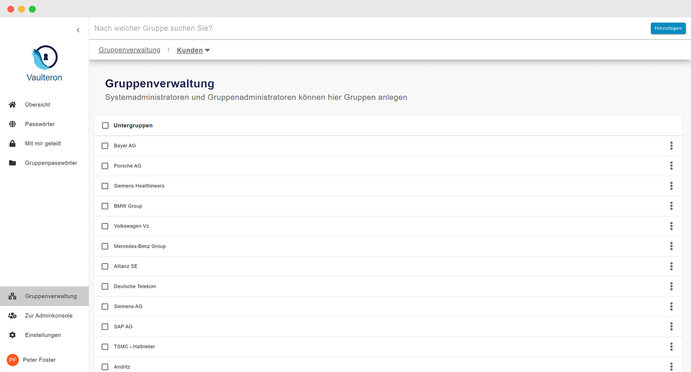The width and height of the screenshot is (691, 372).
Task: Open the three-dot menu for SAP AG
Action: pyautogui.click(x=671, y=326)
